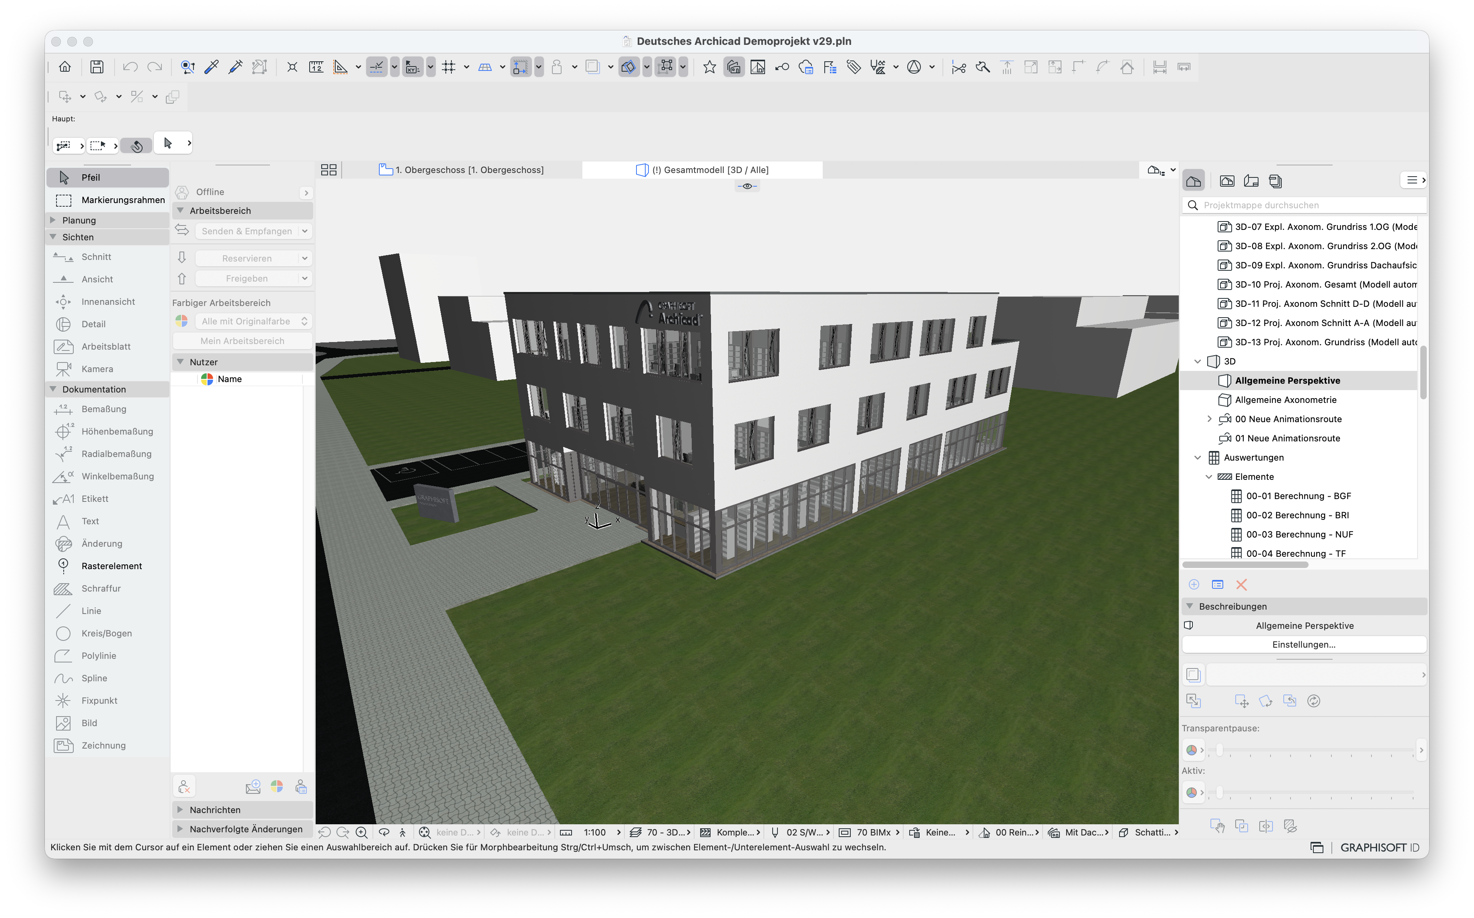The image size is (1474, 918).
Task: Click the navigator horizontal scrollbar
Action: 1246,565
